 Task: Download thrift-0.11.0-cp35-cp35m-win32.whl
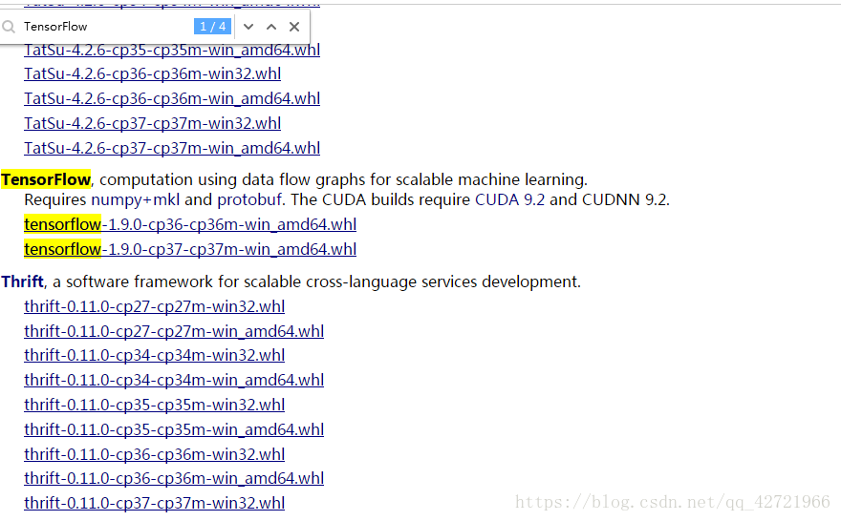(x=155, y=405)
